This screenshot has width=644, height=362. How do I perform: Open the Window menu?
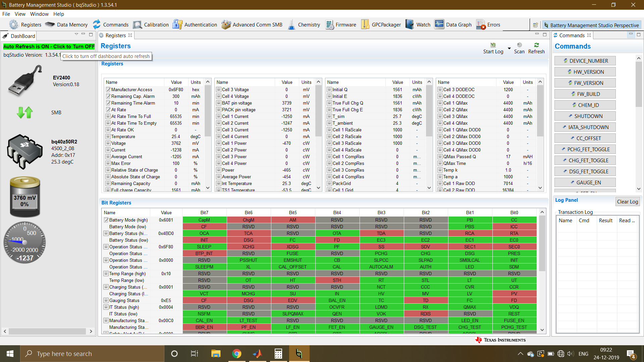click(x=39, y=14)
